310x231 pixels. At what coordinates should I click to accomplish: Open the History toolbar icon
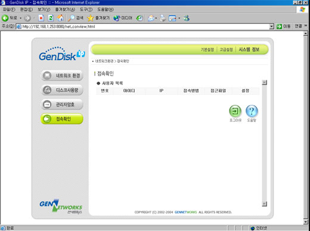139,18
